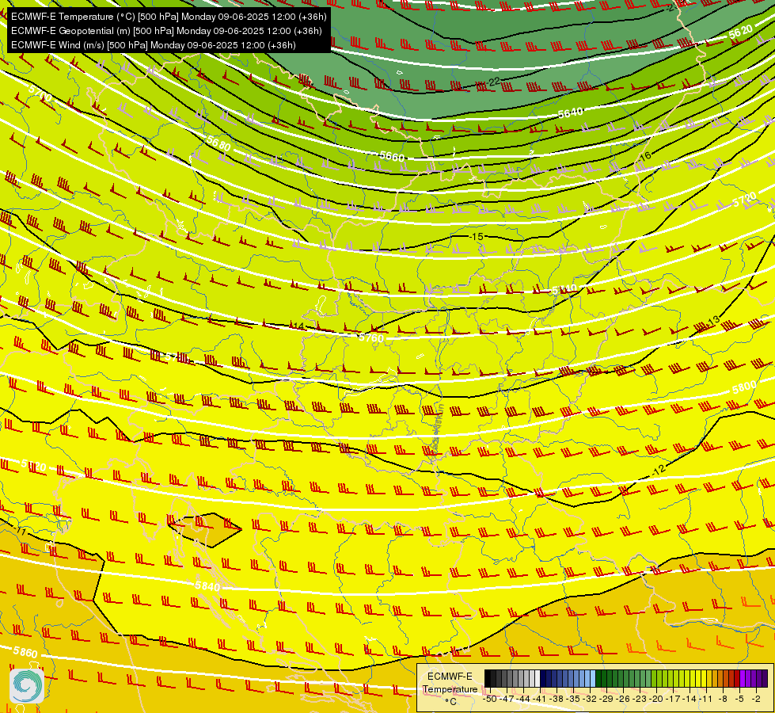Click the 5860 geopotential contour label
The height and width of the screenshot is (713, 775).
(x=25, y=652)
